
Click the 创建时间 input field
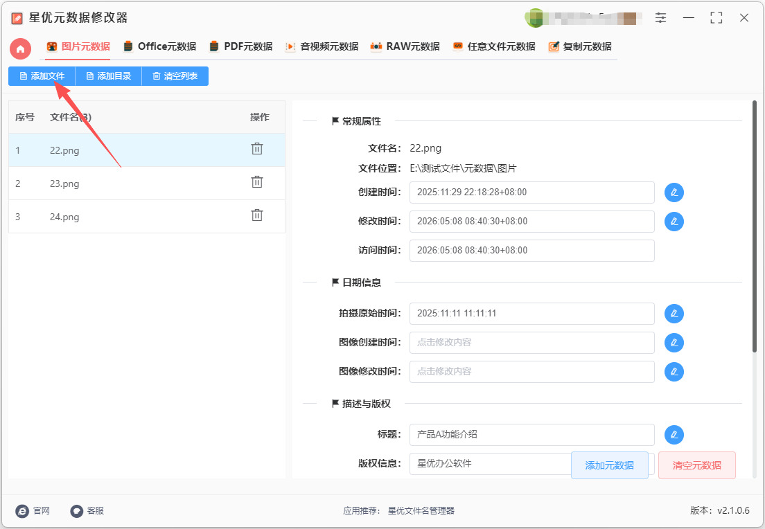[531, 192]
